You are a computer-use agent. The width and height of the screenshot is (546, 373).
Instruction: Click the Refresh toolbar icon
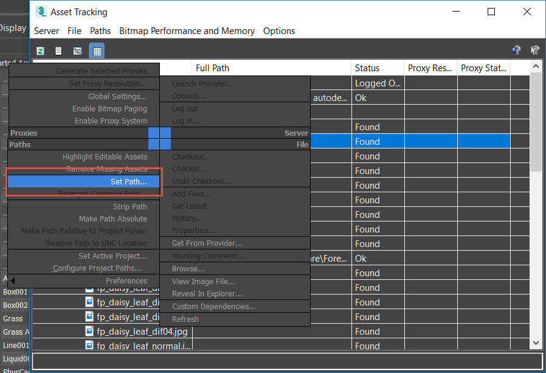(41, 51)
